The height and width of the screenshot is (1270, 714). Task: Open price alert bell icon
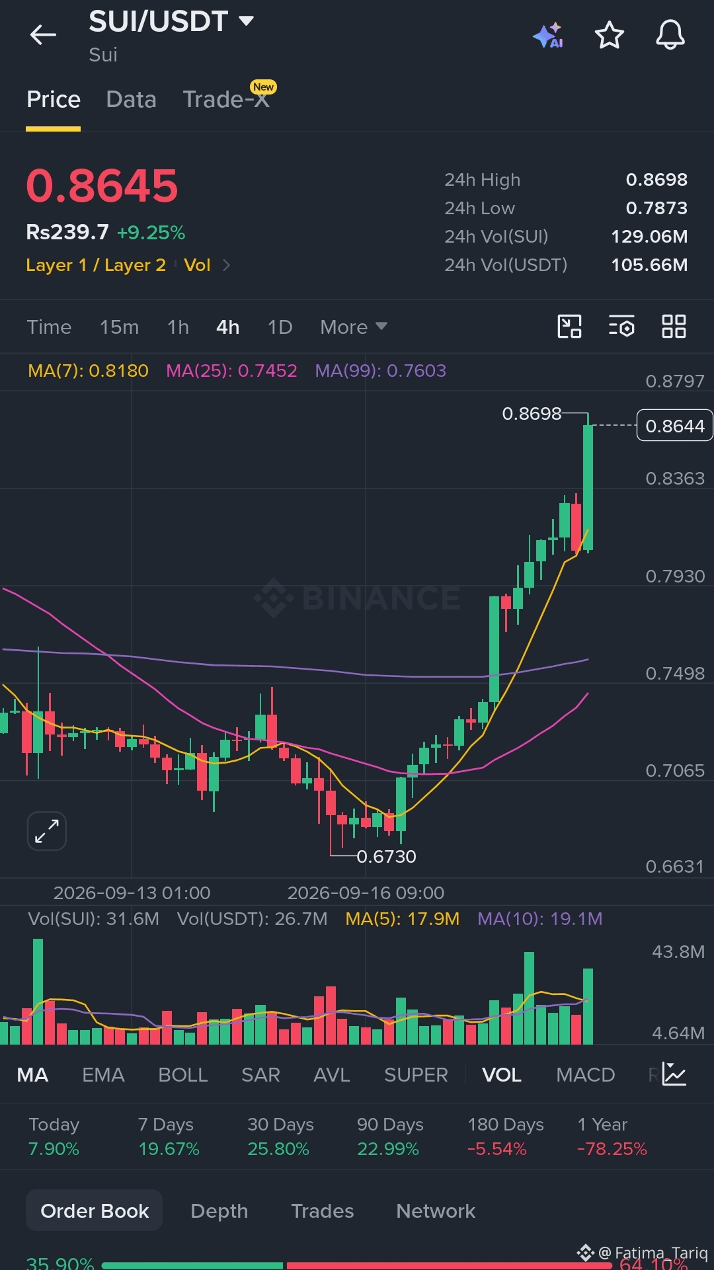[x=670, y=34]
